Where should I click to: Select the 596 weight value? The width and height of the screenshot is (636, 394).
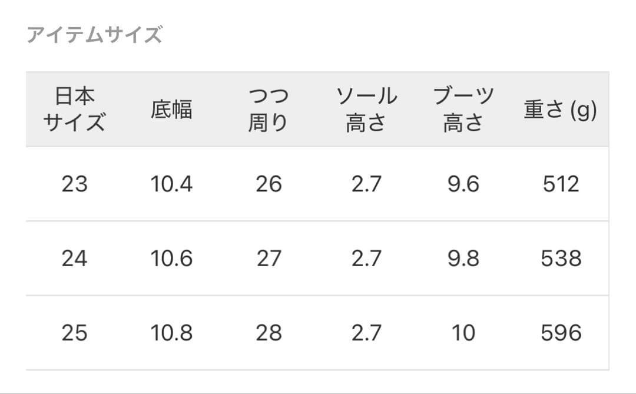click(x=561, y=333)
